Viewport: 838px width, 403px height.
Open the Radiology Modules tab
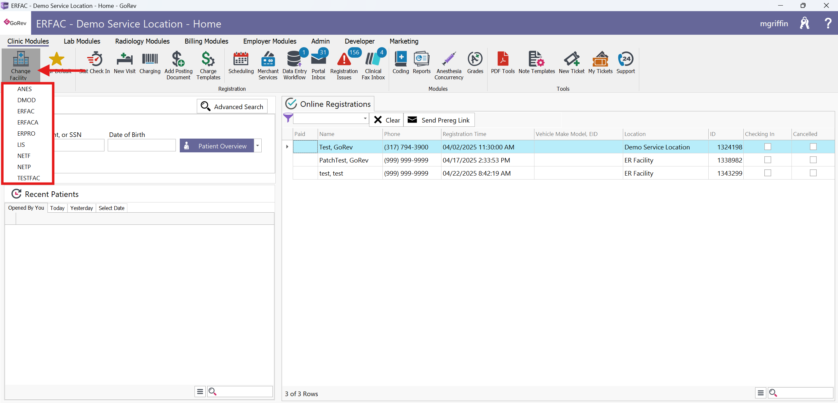pyautogui.click(x=142, y=41)
